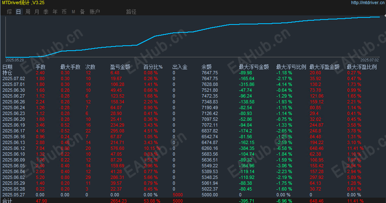386x203 pixels.
Task: Select the 日 daily tab
Action: pyautogui.click(x=18, y=12)
